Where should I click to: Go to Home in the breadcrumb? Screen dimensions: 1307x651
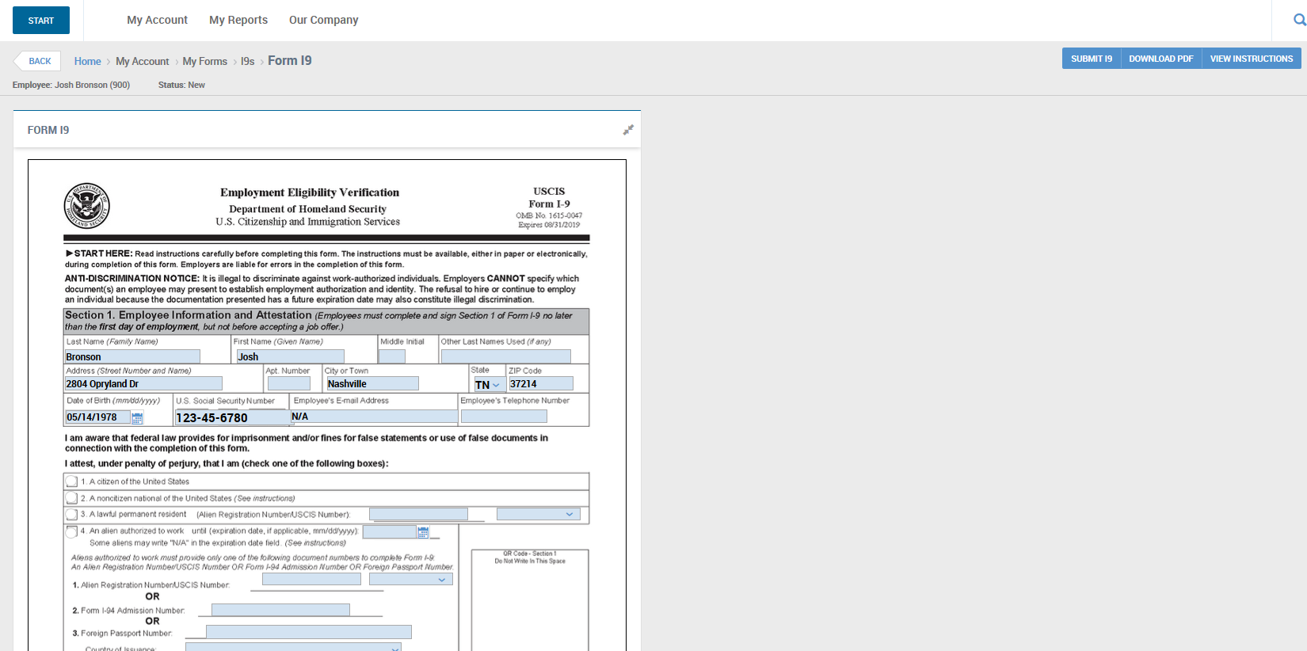click(x=88, y=61)
